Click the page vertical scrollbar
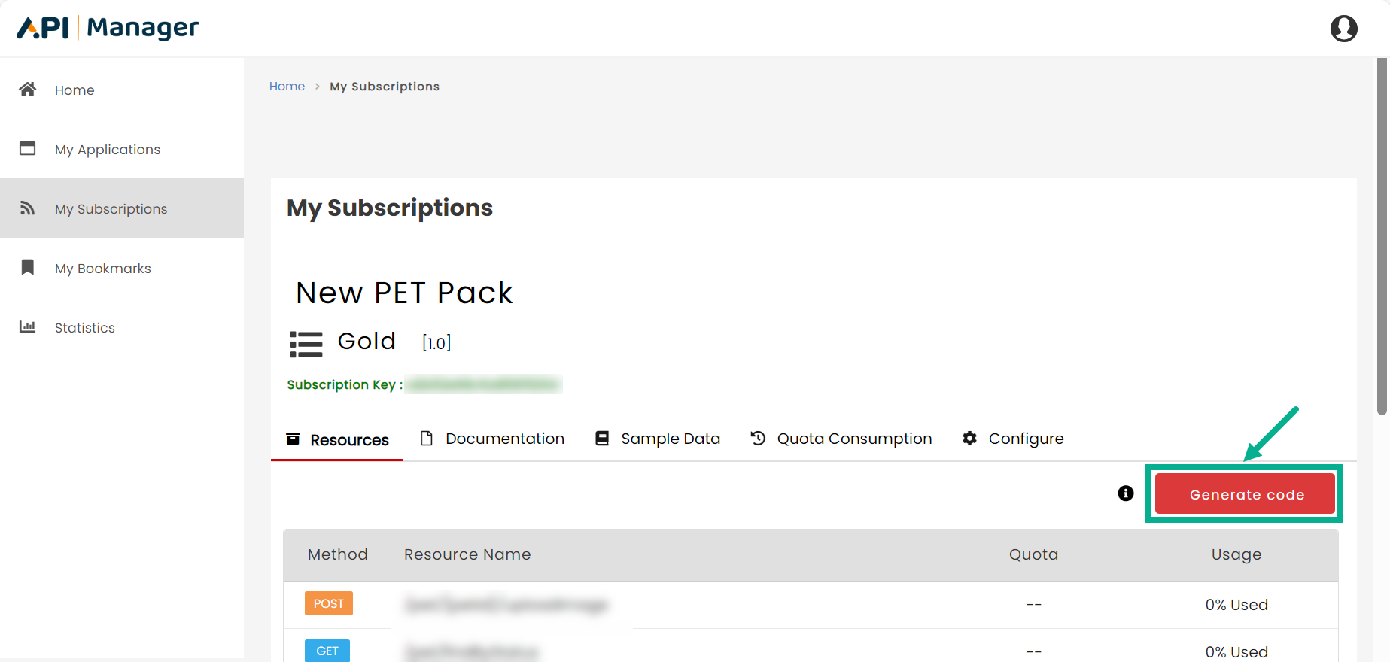This screenshot has height=662, width=1390. coord(1382,237)
